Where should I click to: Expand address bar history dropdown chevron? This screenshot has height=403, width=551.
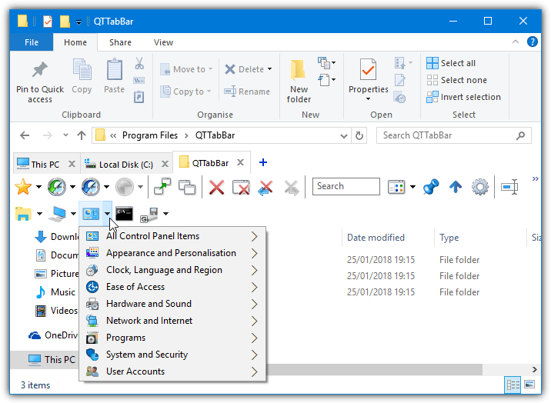344,136
